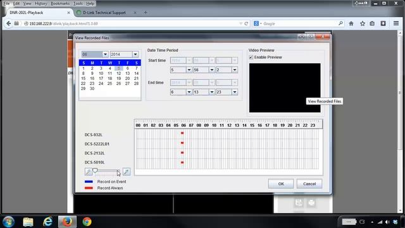Open Start time hour dropdown showing 5
The width and height of the screenshot is (405, 228).
point(189,70)
